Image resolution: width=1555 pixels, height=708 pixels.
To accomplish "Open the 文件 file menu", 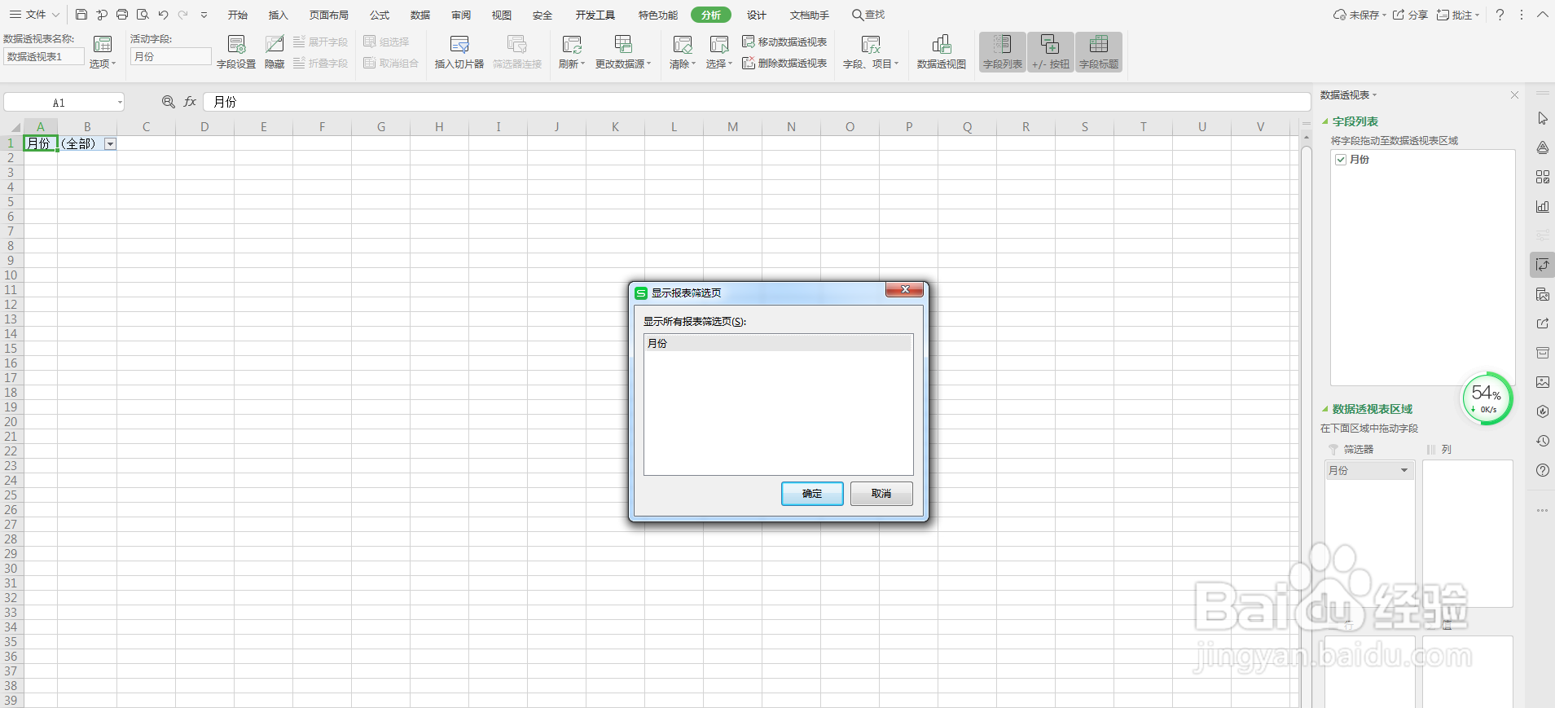I will 34,15.
